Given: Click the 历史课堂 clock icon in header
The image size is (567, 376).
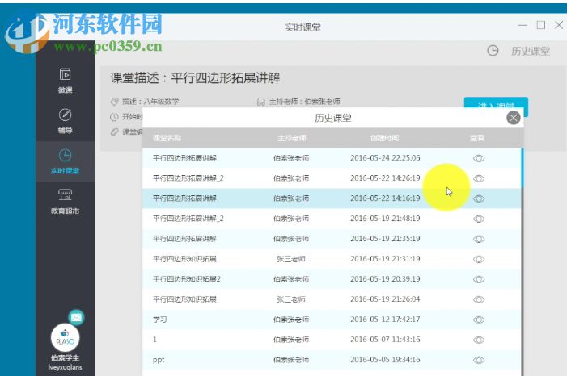Looking at the screenshot, I should click(x=493, y=51).
